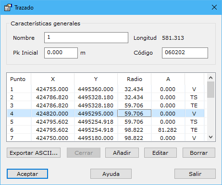Click Y value 4495360.000

(x=96, y=89)
